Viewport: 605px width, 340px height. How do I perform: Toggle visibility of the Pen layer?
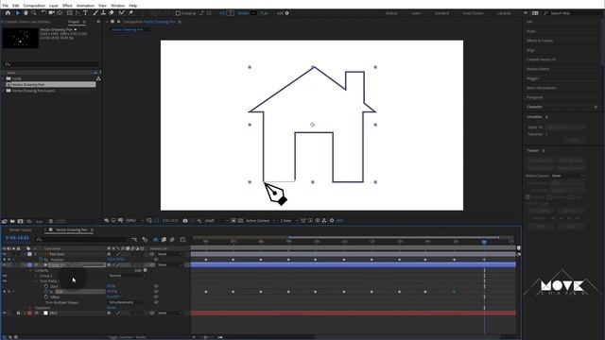(x=4, y=254)
